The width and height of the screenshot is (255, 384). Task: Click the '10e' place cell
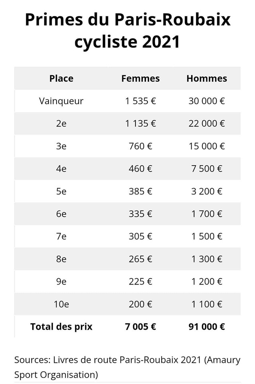tap(61, 304)
